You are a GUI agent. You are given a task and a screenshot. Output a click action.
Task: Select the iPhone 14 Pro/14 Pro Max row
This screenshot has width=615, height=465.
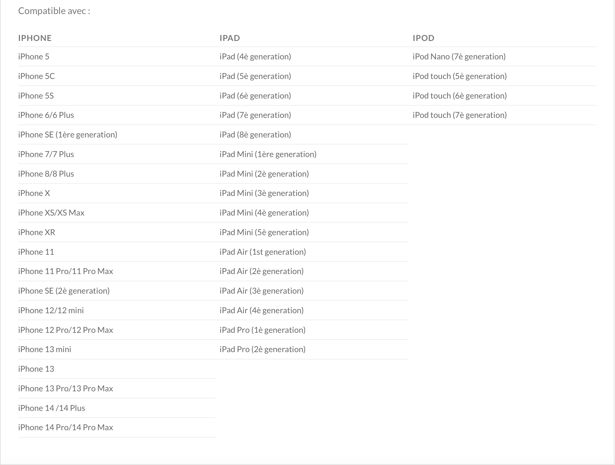[66, 427]
